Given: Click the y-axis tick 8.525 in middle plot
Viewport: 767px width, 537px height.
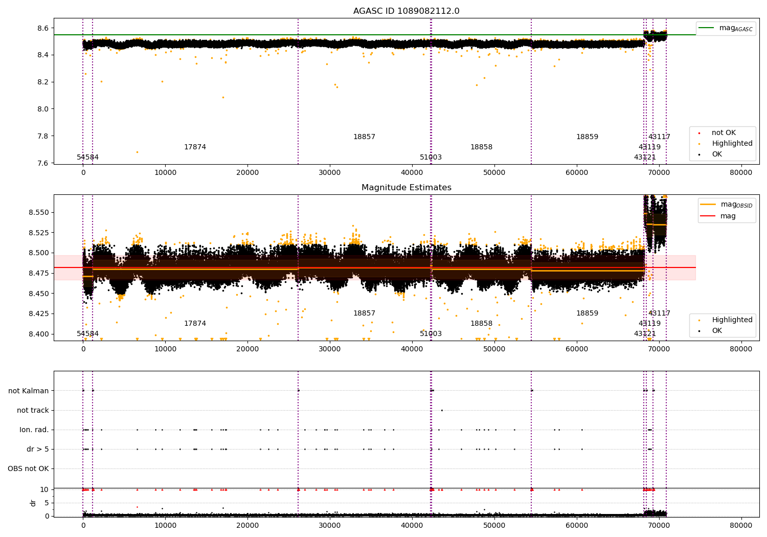Looking at the screenshot, I should pyautogui.click(x=39, y=233).
